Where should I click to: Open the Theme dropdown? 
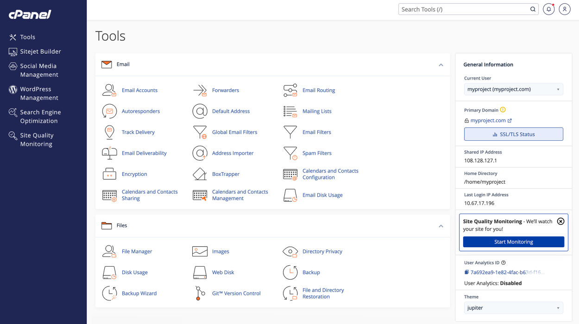tap(513, 308)
